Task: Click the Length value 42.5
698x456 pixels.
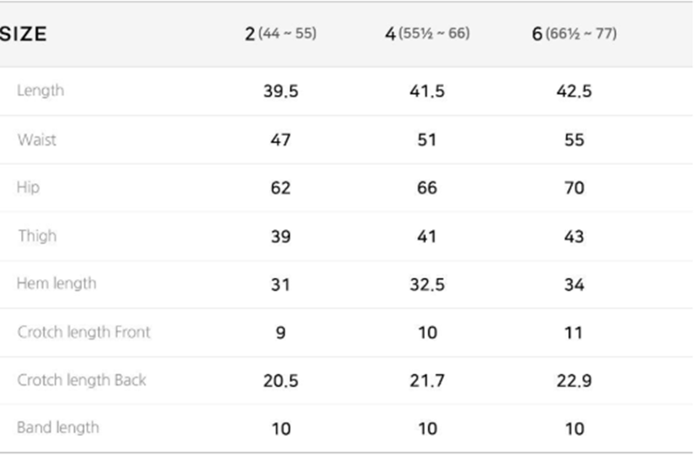Action: coord(574,92)
